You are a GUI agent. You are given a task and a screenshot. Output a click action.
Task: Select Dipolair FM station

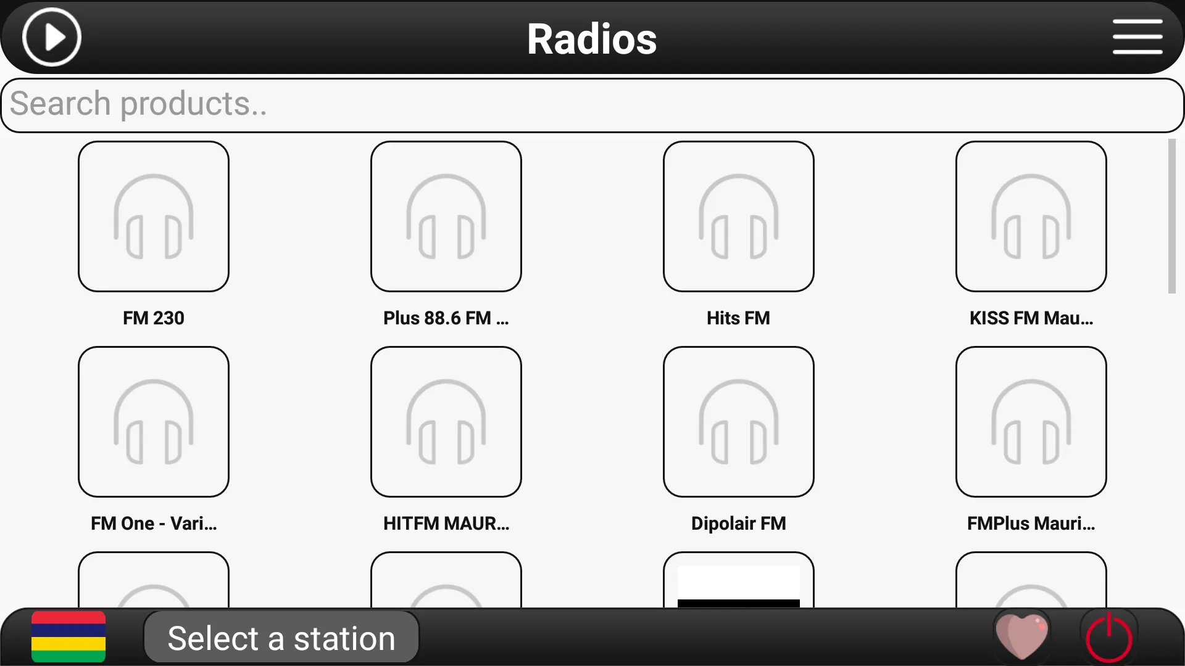click(x=739, y=421)
